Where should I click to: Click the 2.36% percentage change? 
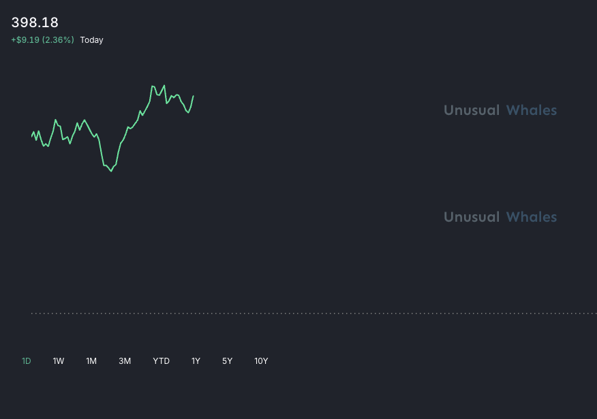(58, 40)
